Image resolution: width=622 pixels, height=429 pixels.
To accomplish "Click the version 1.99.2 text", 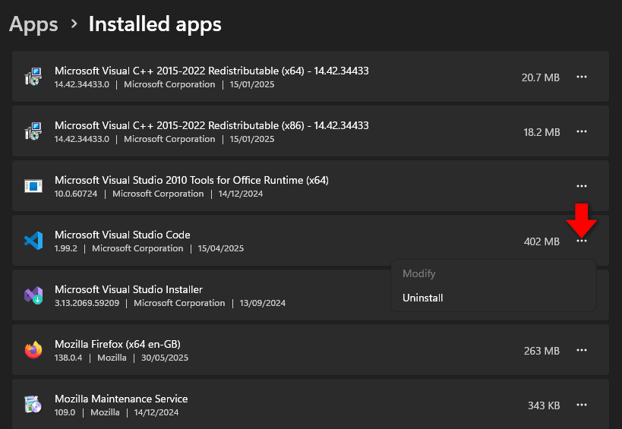I will point(66,248).
